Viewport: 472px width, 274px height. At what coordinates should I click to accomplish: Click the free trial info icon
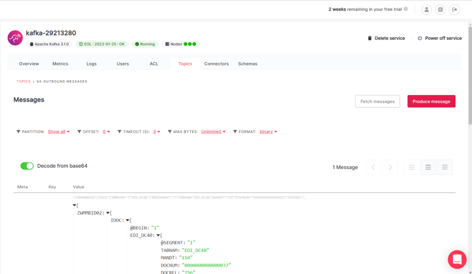coord(406,9)
